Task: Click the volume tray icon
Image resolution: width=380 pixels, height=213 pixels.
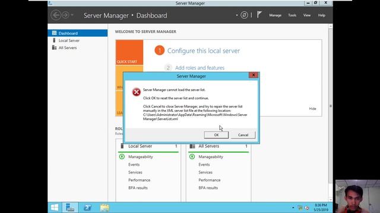Action: pyautogui.click(x=307, y=208)
